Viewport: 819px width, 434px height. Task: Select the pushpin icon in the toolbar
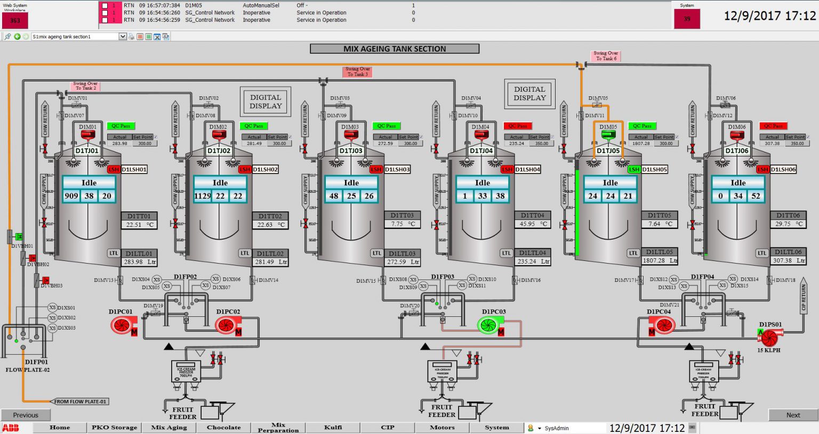click(9, 36)
